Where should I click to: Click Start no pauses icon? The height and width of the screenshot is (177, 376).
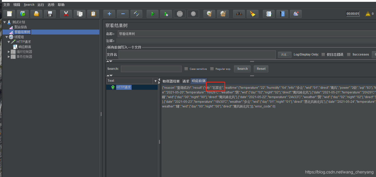(x=166, y=14)
